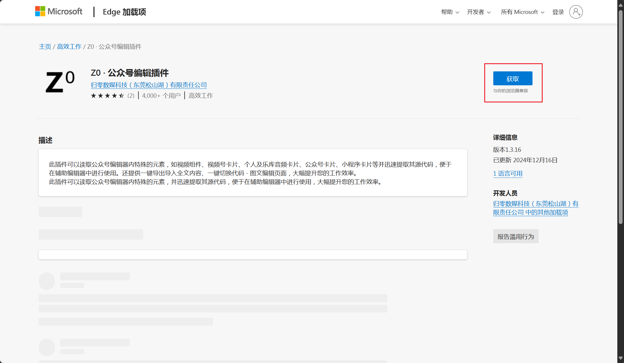Click the 登录 sign-in link

558,12
